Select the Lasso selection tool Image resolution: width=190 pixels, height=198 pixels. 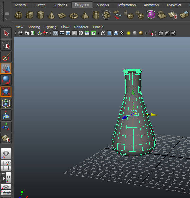pos(6,45)
